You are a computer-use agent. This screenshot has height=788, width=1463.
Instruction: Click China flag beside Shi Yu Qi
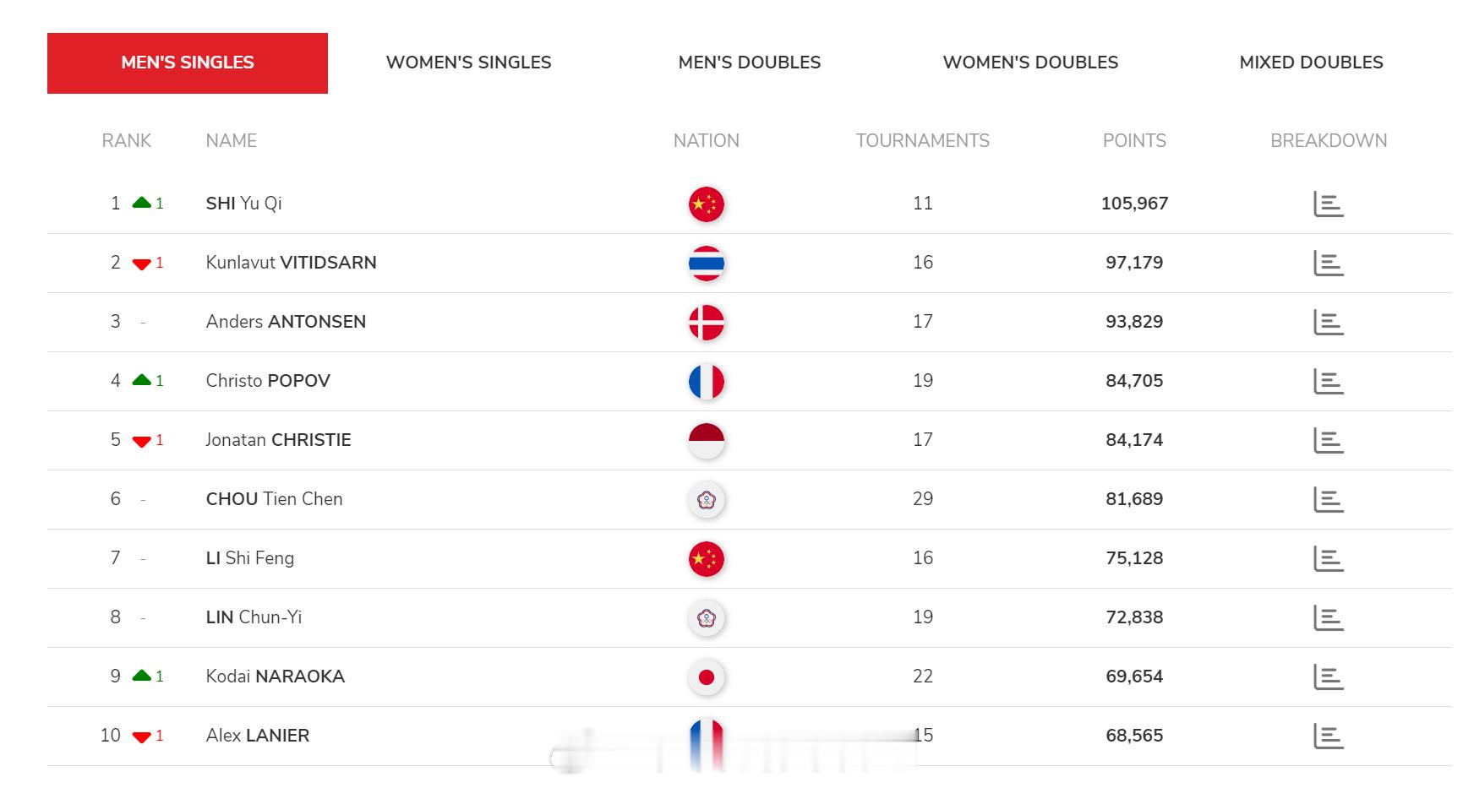click(x=706, y=204)
